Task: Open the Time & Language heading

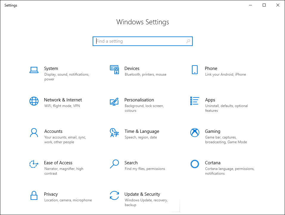Action: click(x=142, y=131)
